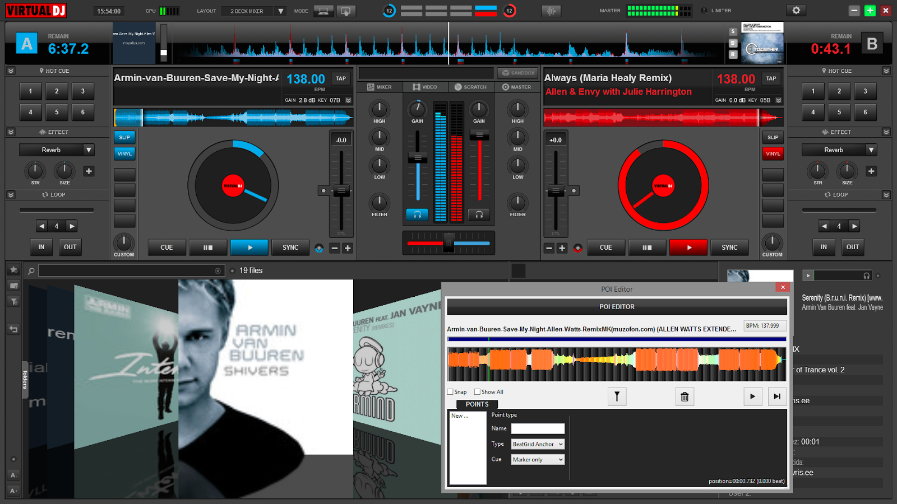
Task: Open the Sandbox mode on the mixer
Action: click(516, 73)
